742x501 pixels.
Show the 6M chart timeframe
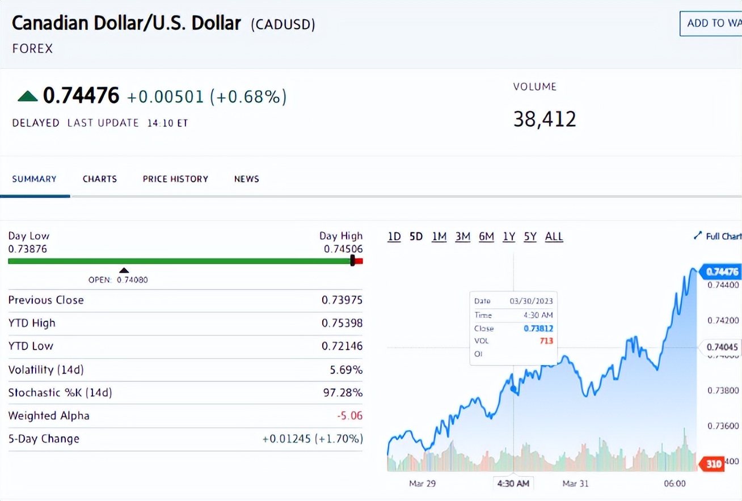(486, 236)
